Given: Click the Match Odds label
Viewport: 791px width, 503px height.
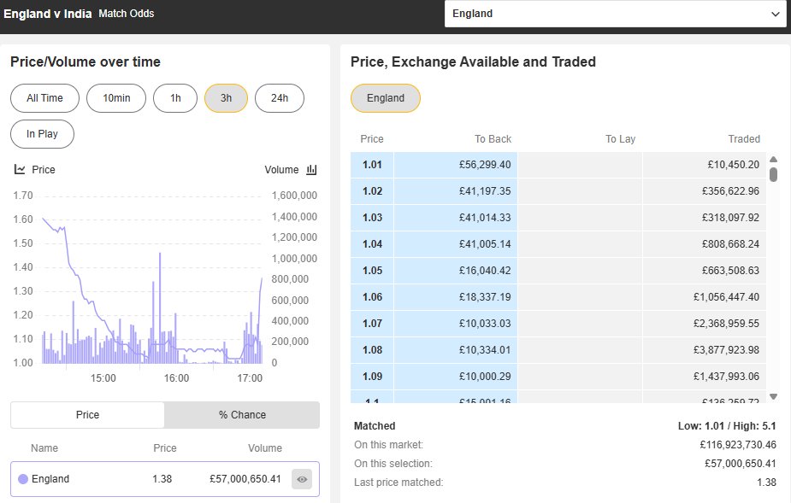Looking at the screenshot, I should pos(126,14).
